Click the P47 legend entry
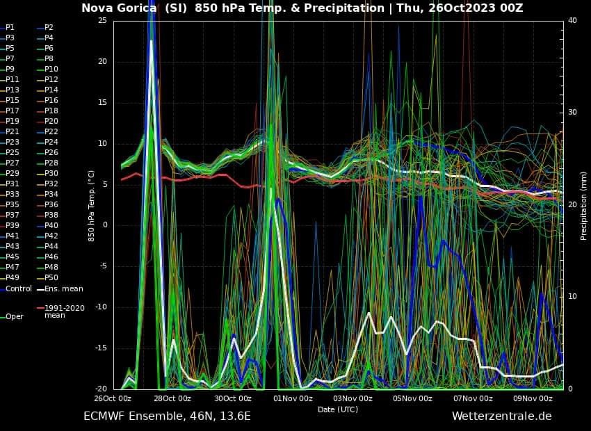Viewport: 591px width, 431px height. (x=12, y=267)
